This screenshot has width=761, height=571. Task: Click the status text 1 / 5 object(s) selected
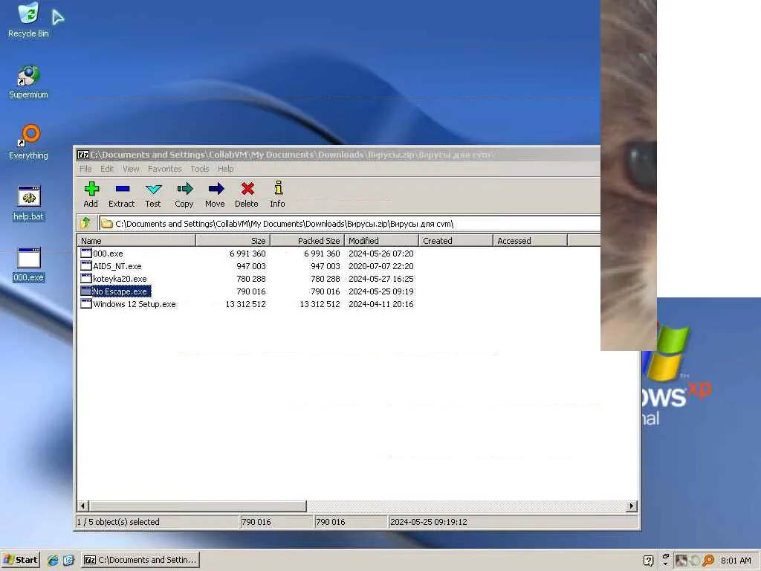[118, 522]
